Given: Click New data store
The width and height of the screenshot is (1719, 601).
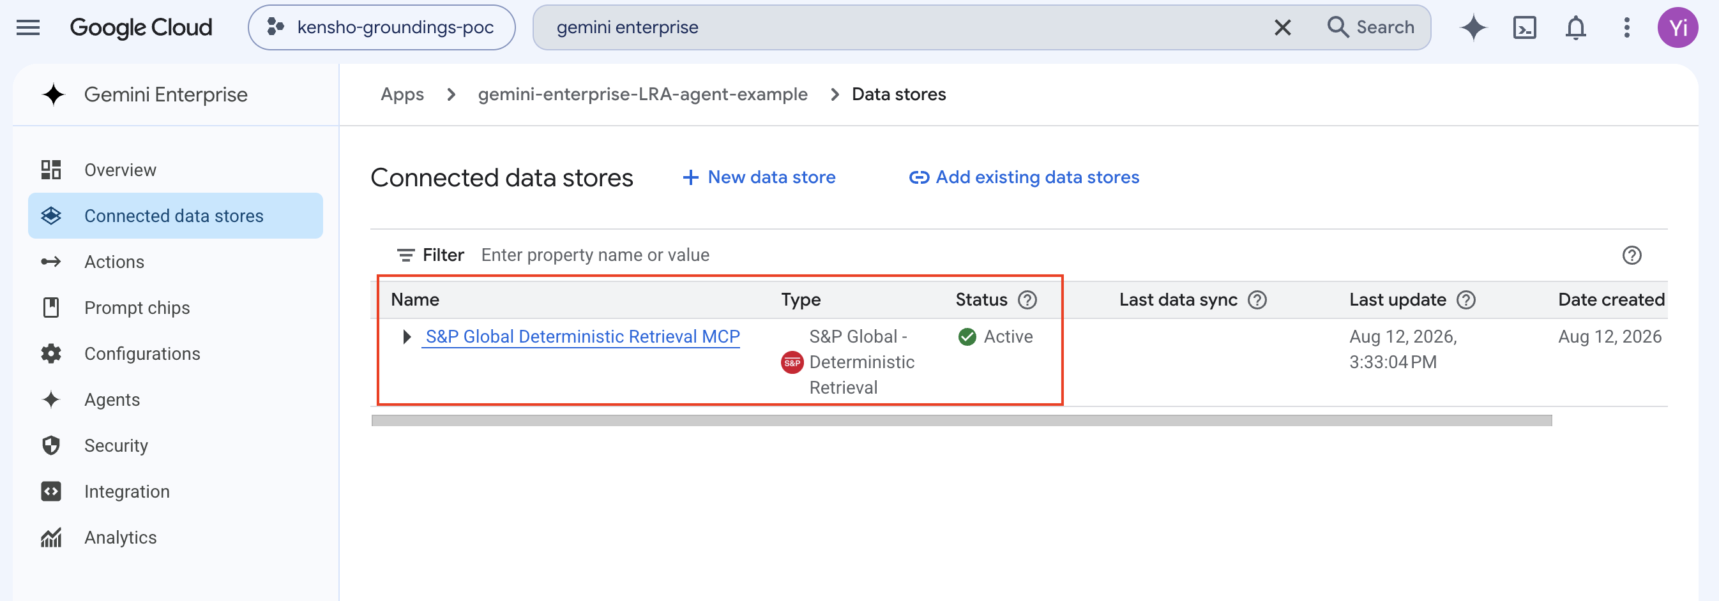Looking at the screenshot, I should [x=759, y=177].
